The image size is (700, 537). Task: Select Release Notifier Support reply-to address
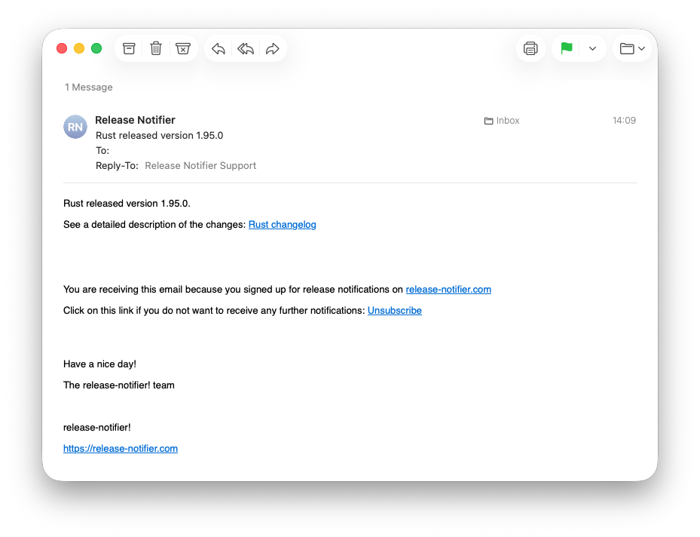pos(200,166)
